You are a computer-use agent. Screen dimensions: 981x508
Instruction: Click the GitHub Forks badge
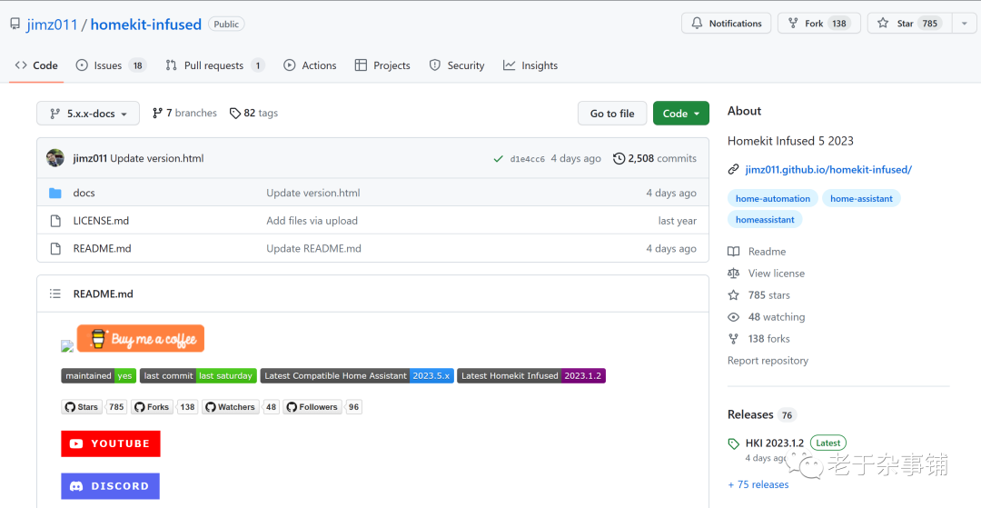(164, 406)
